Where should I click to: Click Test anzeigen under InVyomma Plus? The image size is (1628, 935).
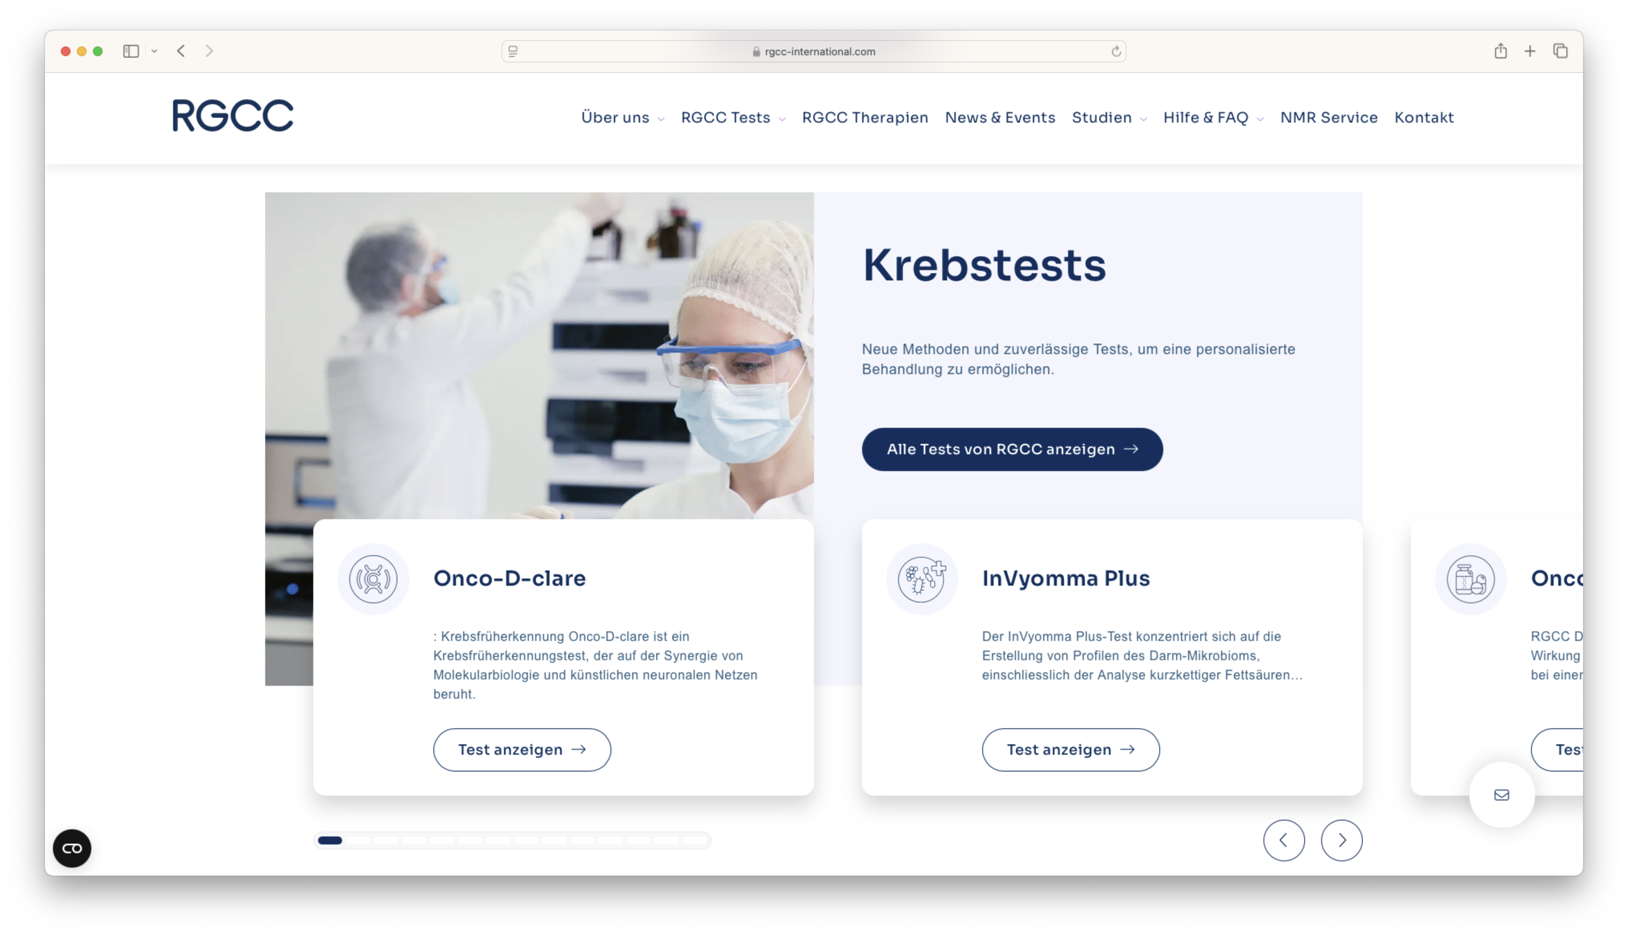pos(1070,750)
